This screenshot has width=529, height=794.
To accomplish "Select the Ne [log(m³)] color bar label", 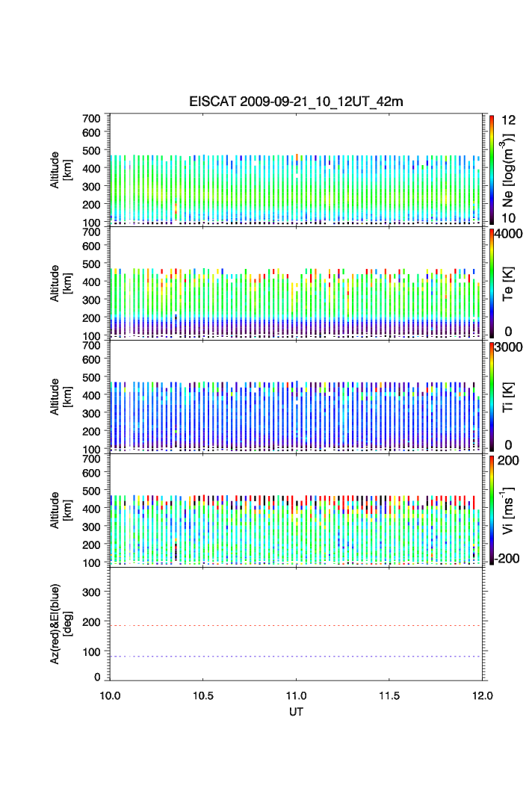I will point(511,170).
